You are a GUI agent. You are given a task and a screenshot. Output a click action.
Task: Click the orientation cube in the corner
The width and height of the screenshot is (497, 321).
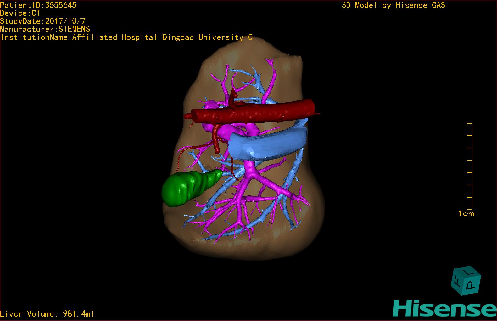point(466,281)
